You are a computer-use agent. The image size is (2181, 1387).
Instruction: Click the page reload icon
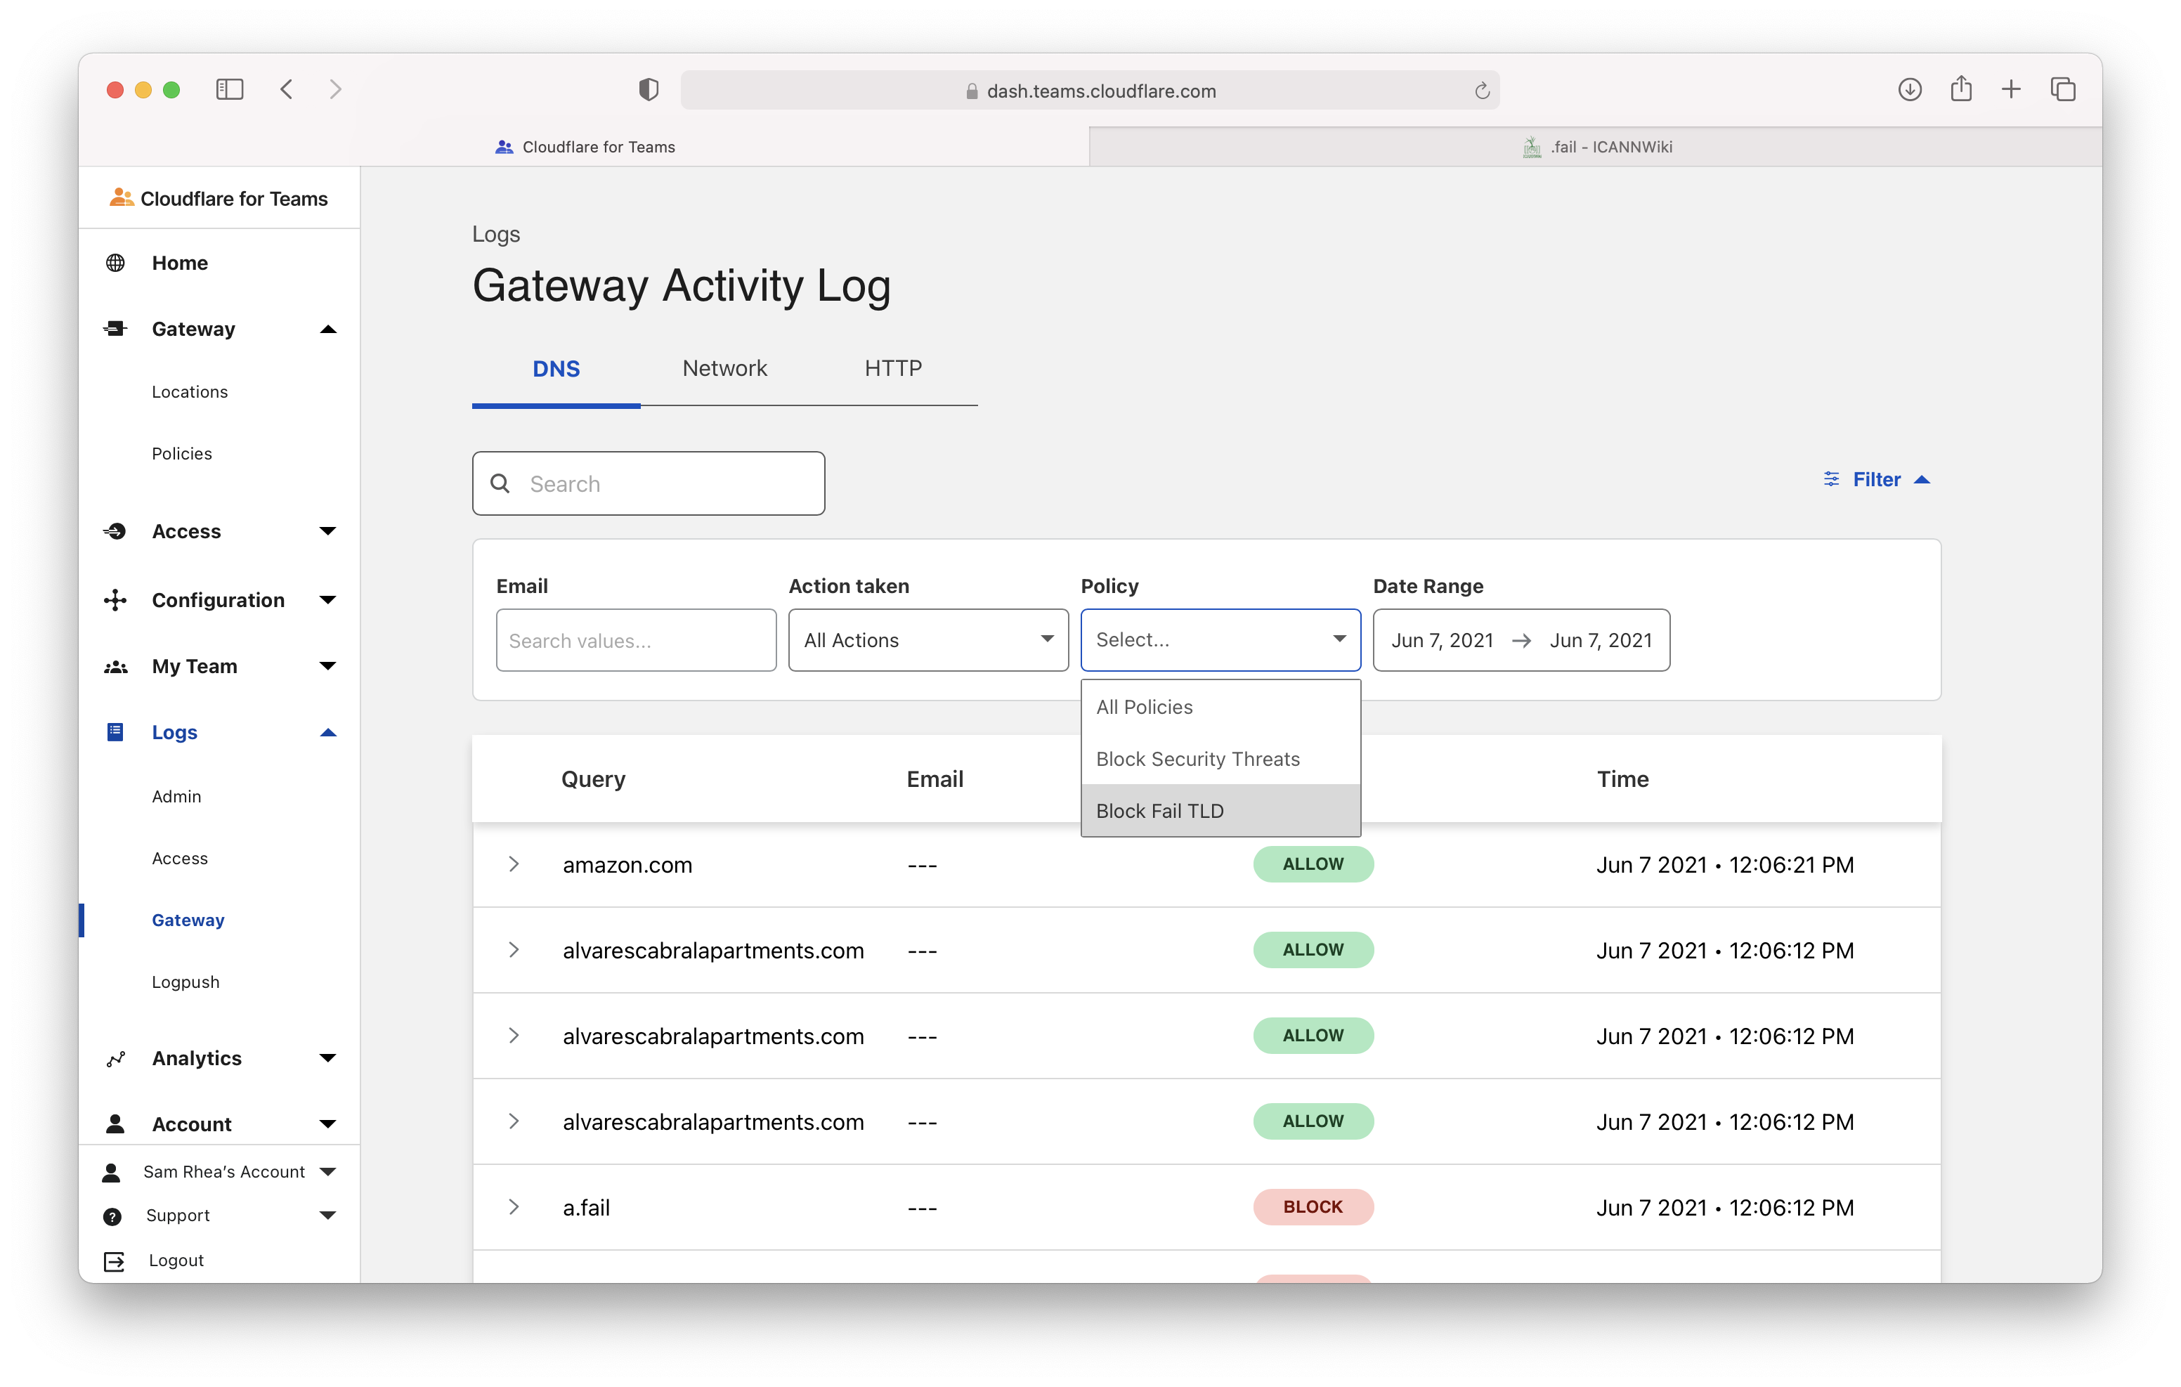pos(1482,91)
